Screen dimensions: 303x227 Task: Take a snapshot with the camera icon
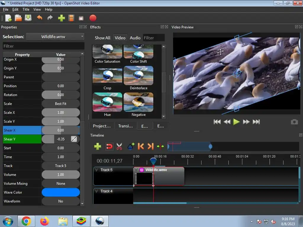(x=294, y=122)
